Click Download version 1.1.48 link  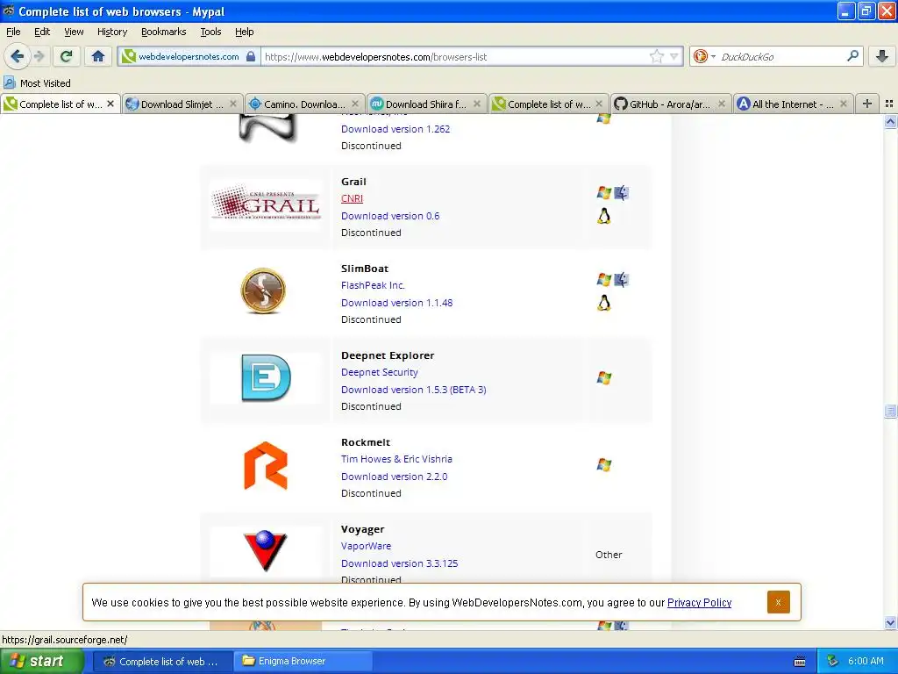(397, 303)
